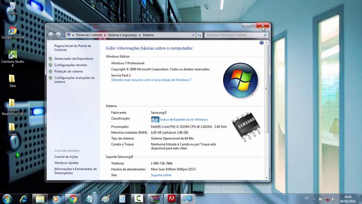The height and width of the screenshot is (204, 362).
Task: Open the Action Center flag icon
Action: click(x=320, y=199)
